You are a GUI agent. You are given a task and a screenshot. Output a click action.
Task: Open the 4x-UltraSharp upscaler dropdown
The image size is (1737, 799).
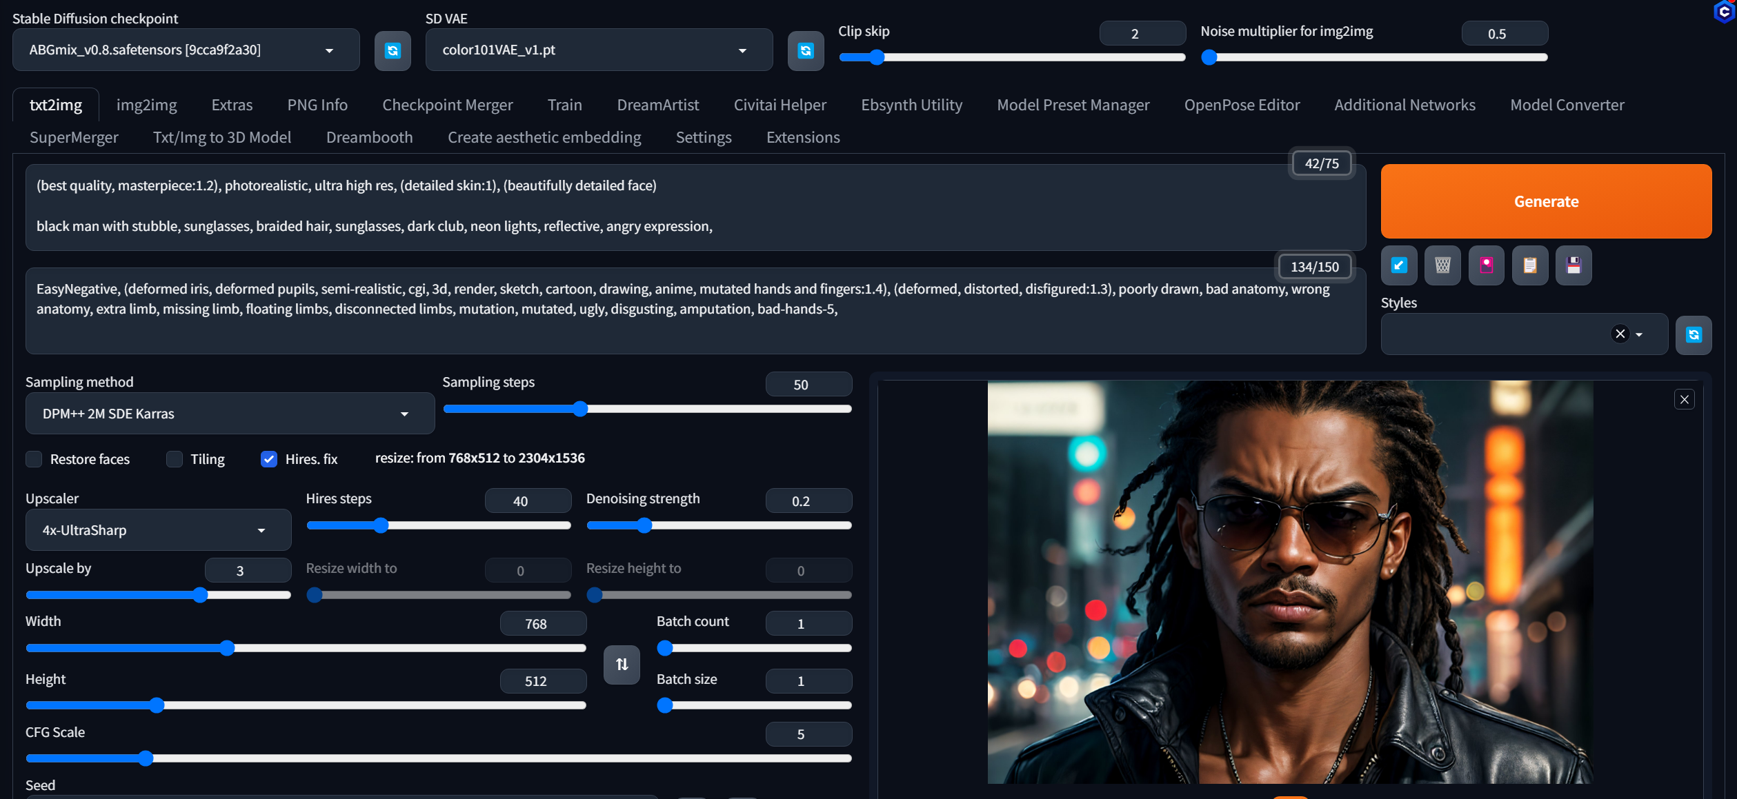click(x=158, y=530)
